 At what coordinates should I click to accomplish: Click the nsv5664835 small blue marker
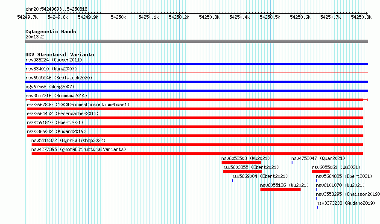[x=317, y=180]
